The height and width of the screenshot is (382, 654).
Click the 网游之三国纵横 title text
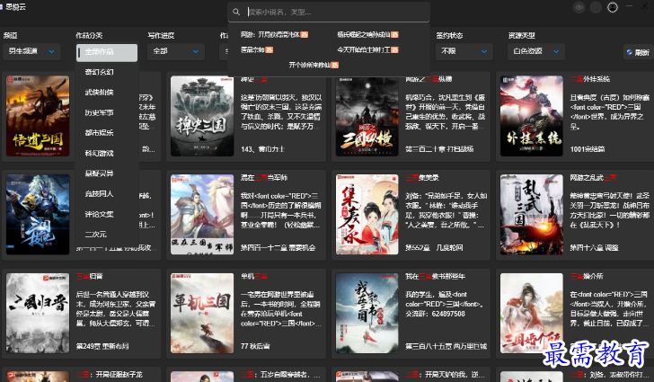click(429, 79)
